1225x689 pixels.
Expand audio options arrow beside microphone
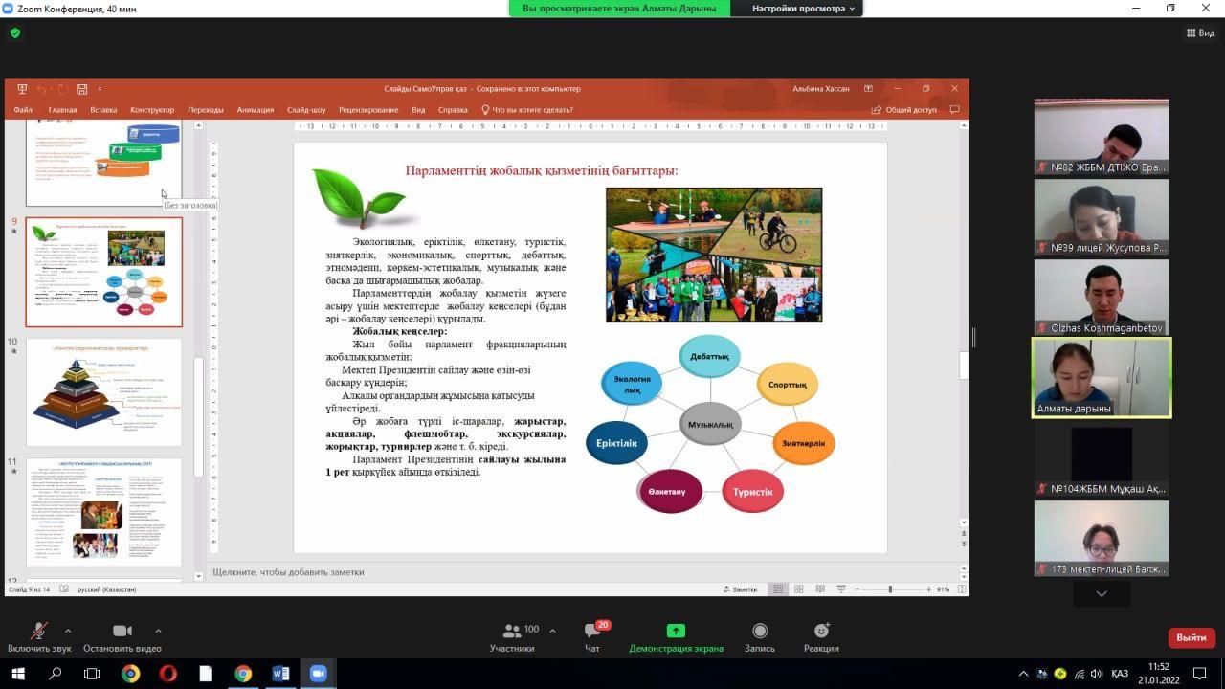tap(68, 631)
